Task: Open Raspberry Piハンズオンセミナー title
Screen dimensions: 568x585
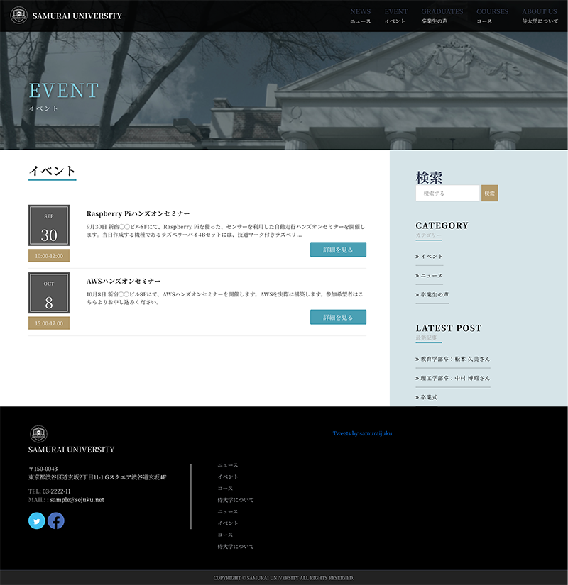Action: [138, 213]
